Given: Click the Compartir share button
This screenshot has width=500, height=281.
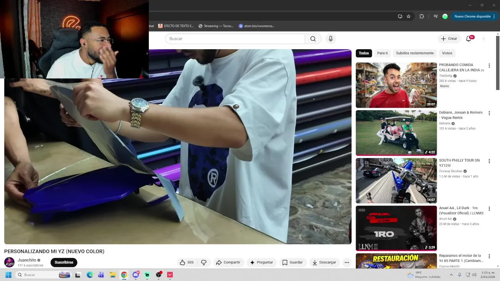Looking at the screenshot, I should (x=228, y=262).
